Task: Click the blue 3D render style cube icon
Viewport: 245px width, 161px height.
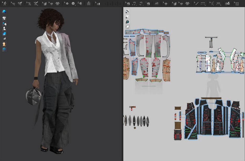Action: [4, 11]
